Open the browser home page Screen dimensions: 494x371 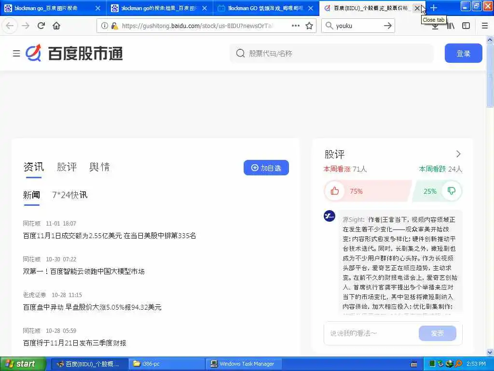coord(56,26)
